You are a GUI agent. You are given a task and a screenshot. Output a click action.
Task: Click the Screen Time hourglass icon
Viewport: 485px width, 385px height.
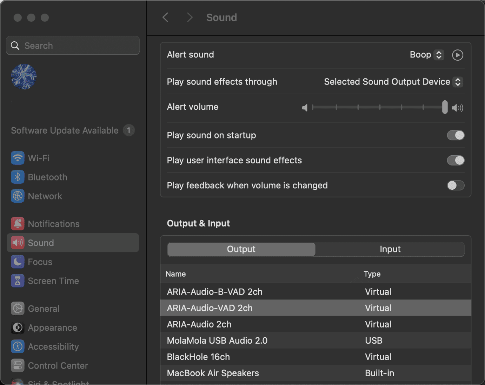pyautogui.click(x=18, y=281)
